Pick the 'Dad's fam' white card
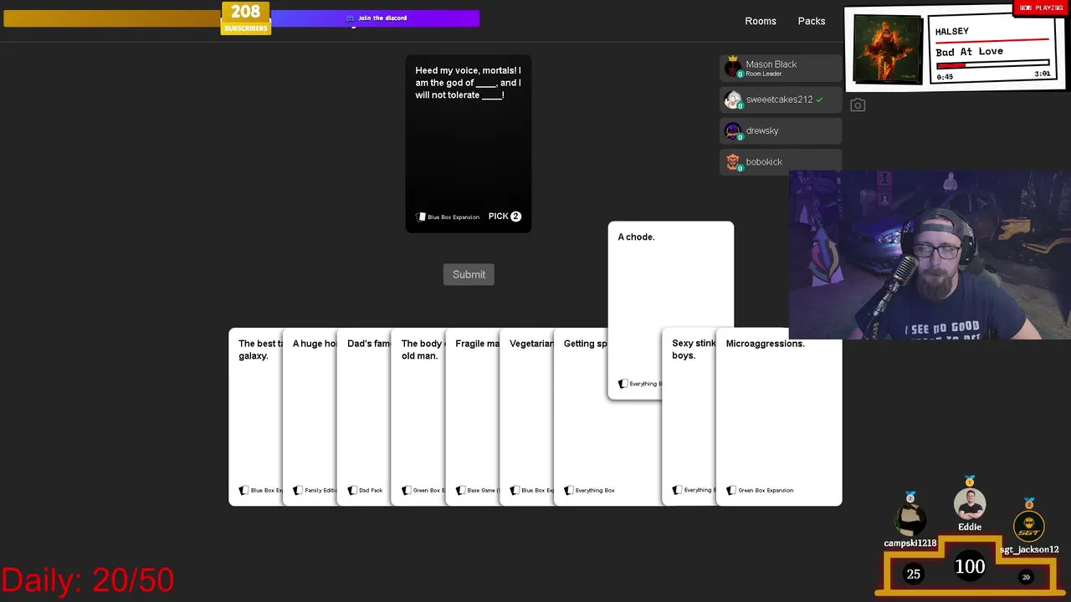This screenshot has height=602, width=1071. point(364,416)
